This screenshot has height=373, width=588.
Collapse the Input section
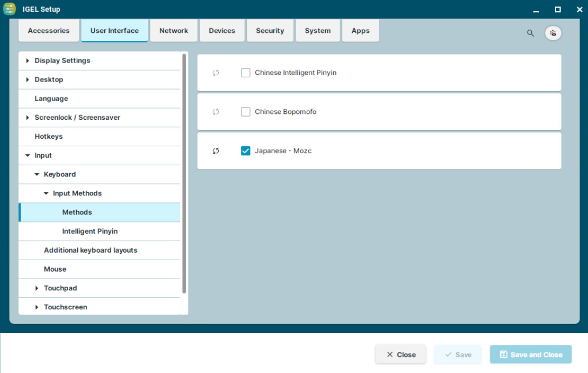click(28, 155)
